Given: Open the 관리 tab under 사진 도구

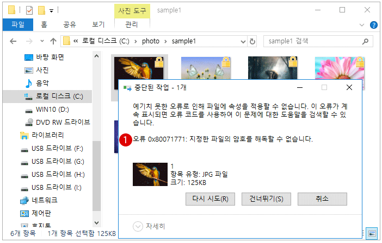Looking at the screenshot, I should point(132,24).
